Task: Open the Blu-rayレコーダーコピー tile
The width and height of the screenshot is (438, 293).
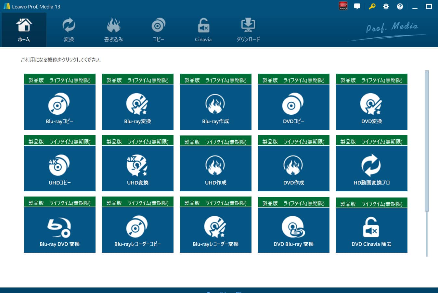Action: pyautogui.click(x=137, y=230)
